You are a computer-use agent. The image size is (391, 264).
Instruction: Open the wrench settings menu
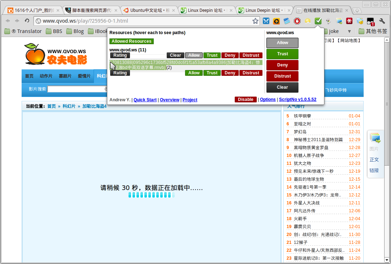point(382,21)
